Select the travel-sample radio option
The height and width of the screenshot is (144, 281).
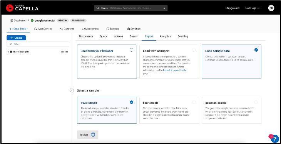click(131, 102)
